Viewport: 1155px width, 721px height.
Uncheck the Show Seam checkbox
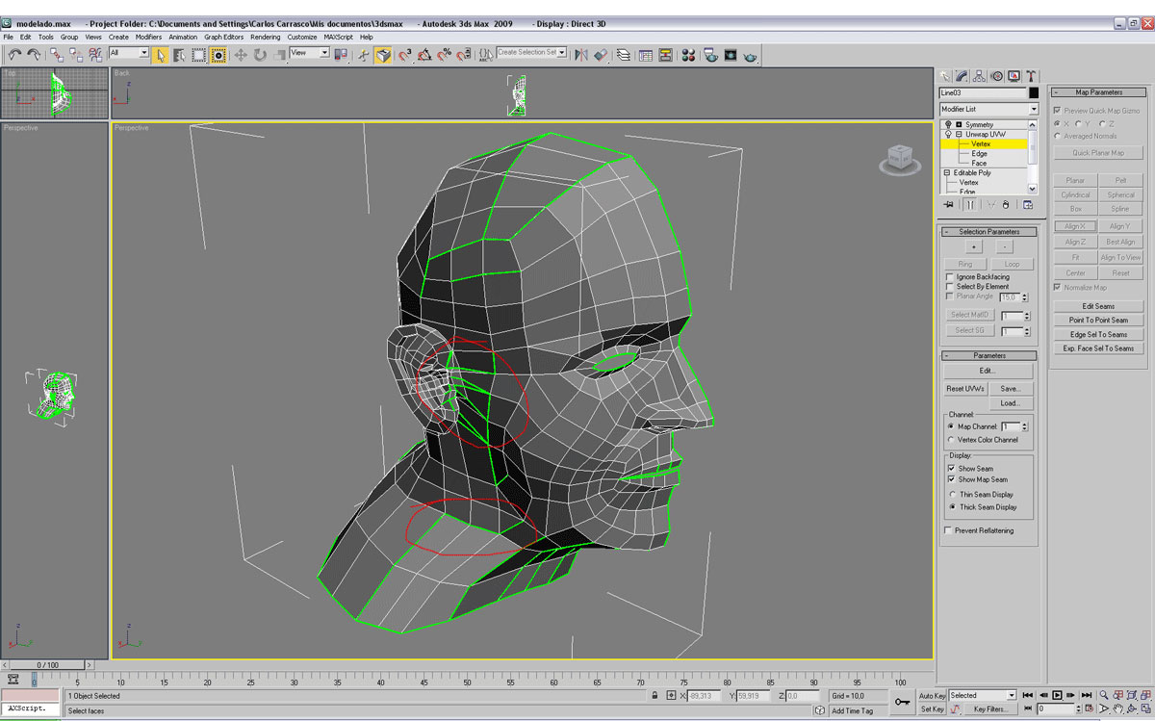[952, 468]
